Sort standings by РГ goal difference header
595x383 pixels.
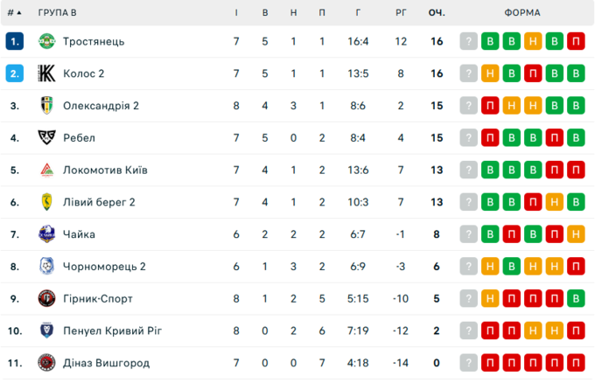[401, 12]
